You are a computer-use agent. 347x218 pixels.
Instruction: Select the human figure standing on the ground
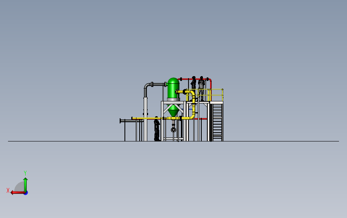157,129
